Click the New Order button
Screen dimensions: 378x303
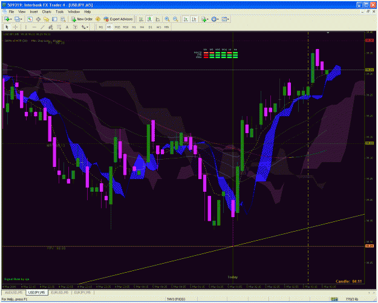[x=82, y=19]
